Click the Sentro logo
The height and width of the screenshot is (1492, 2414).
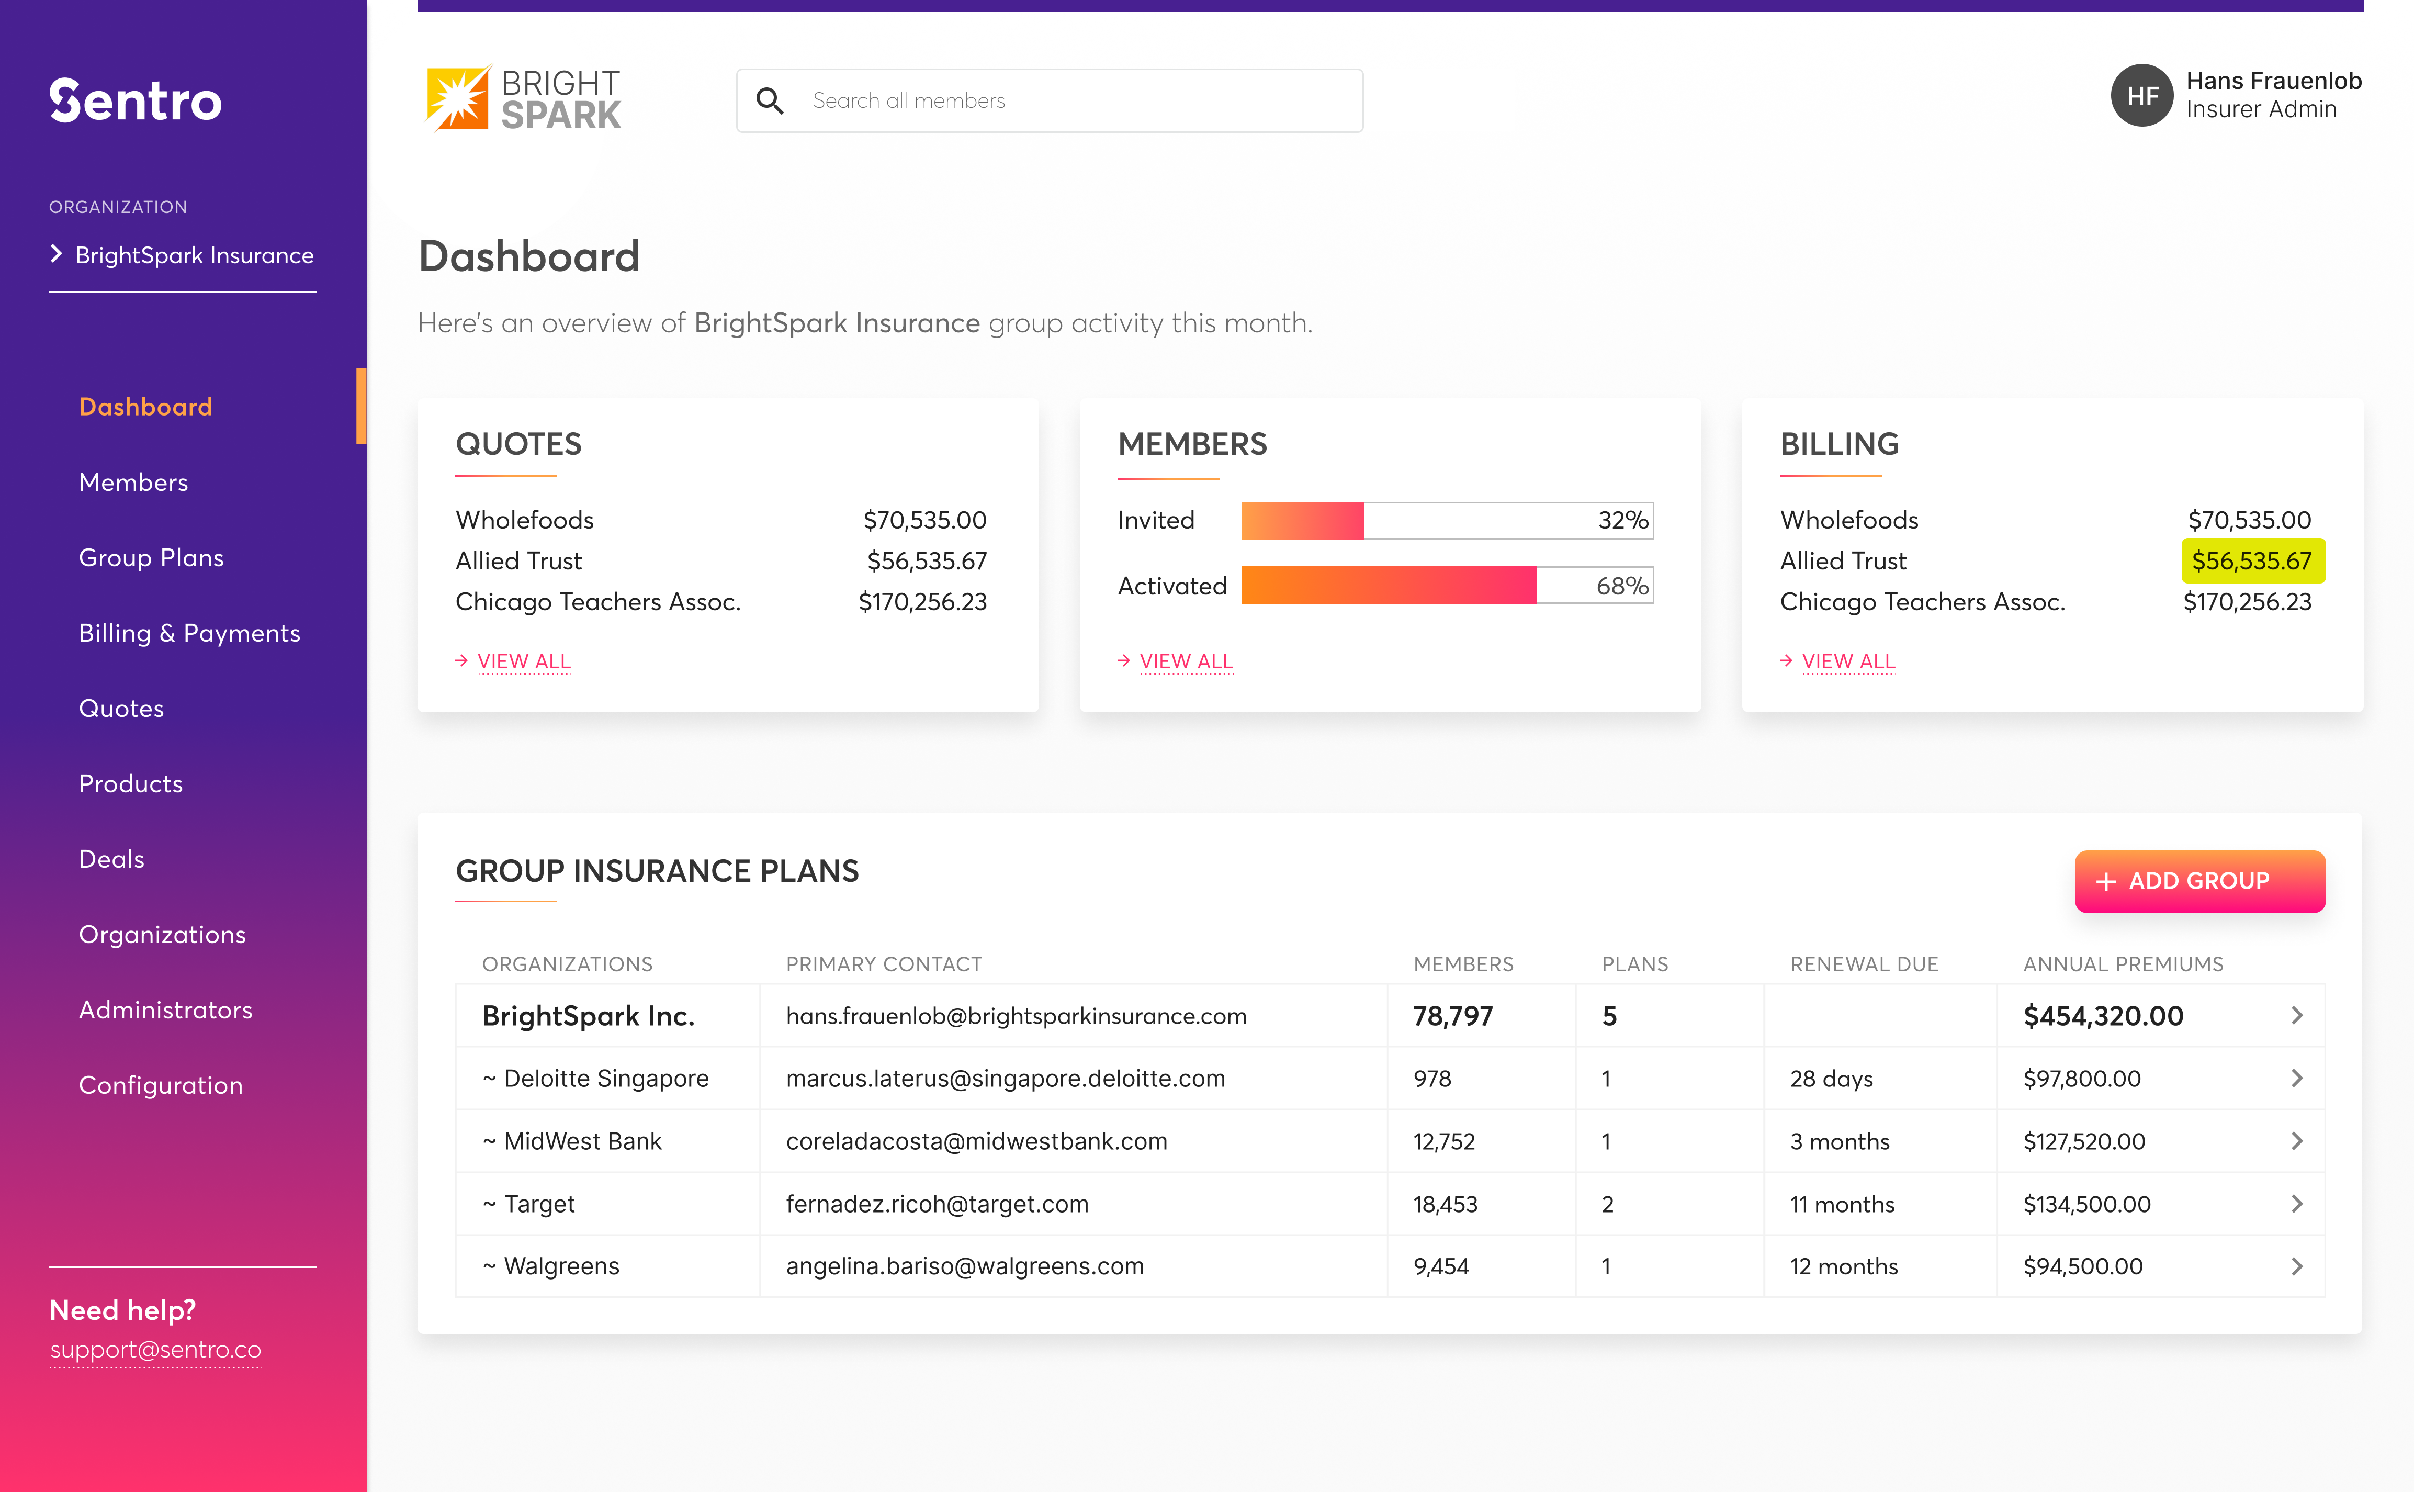click(136, 100)
